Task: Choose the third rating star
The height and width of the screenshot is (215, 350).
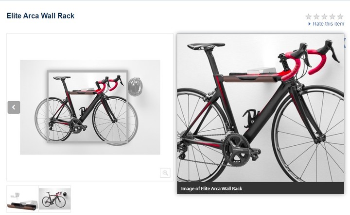Action: point(324,16)
